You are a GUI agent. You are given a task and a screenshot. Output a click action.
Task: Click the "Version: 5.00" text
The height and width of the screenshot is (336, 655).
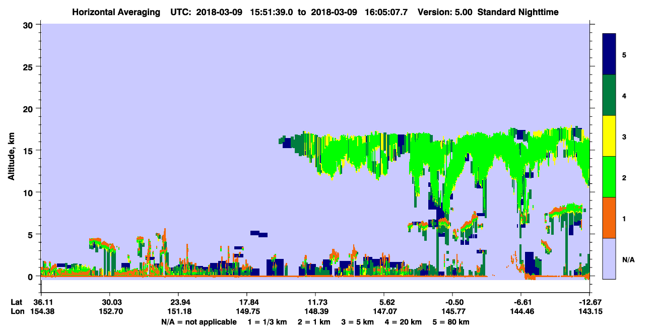(x=445, y=12)
